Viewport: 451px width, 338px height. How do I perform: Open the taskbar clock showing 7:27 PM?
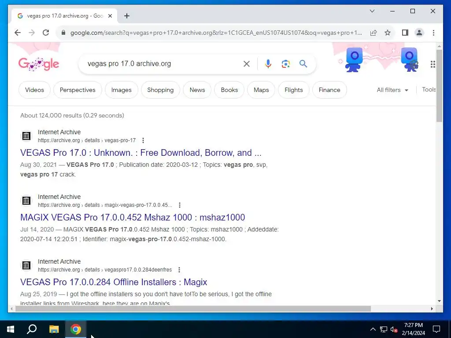(413, 329)
